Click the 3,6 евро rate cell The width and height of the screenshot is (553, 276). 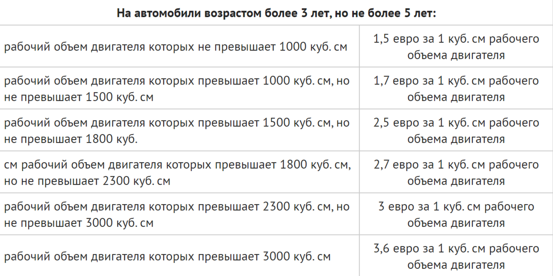(456, 256)
